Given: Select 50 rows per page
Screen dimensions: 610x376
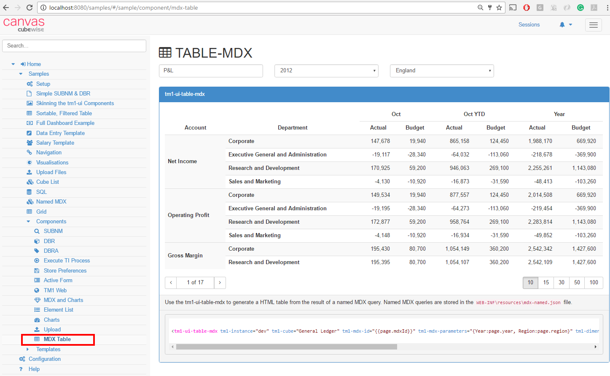Looking at the screenshot, I should [577, 283].
